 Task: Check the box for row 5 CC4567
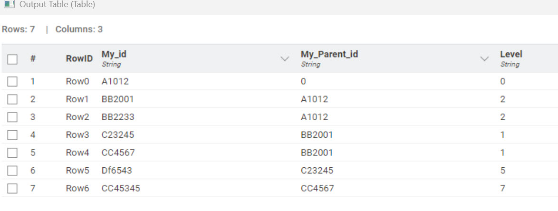coord(12,153)
